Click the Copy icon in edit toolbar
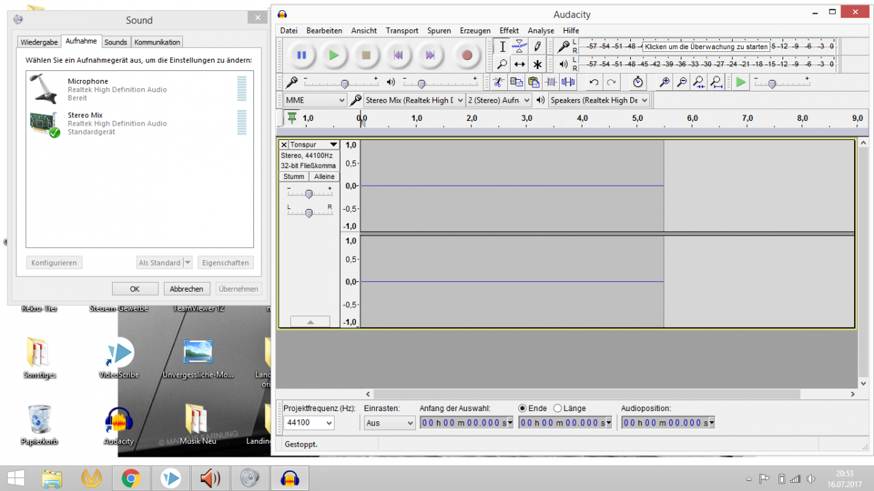This screenshot has width=874, height=491. point(516,83)
